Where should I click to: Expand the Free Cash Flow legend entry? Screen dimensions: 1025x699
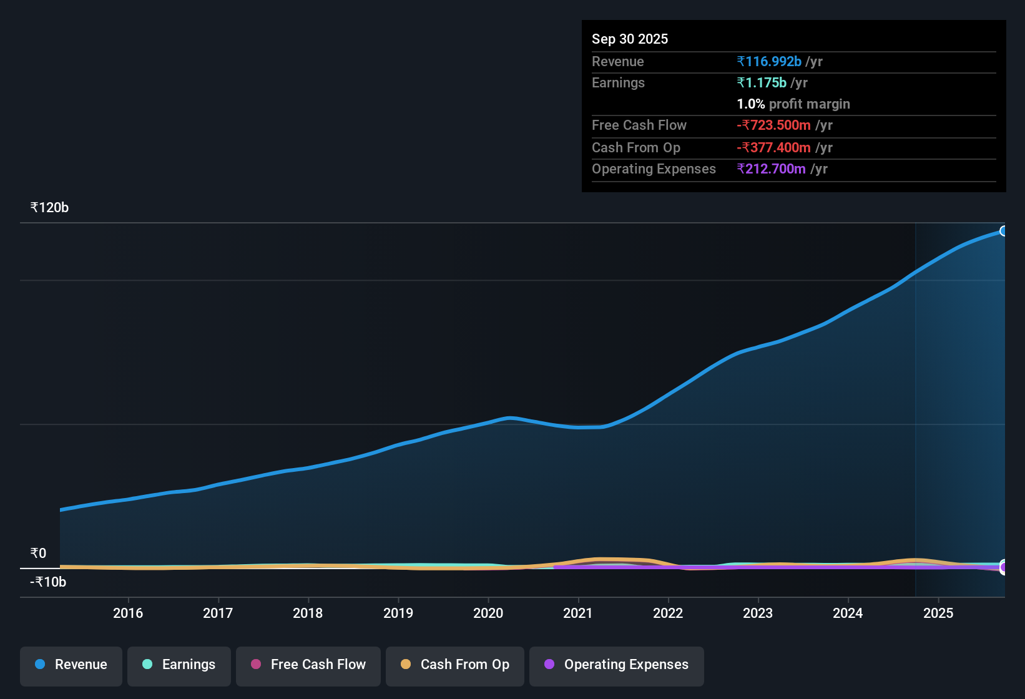[x=308, y=665]
